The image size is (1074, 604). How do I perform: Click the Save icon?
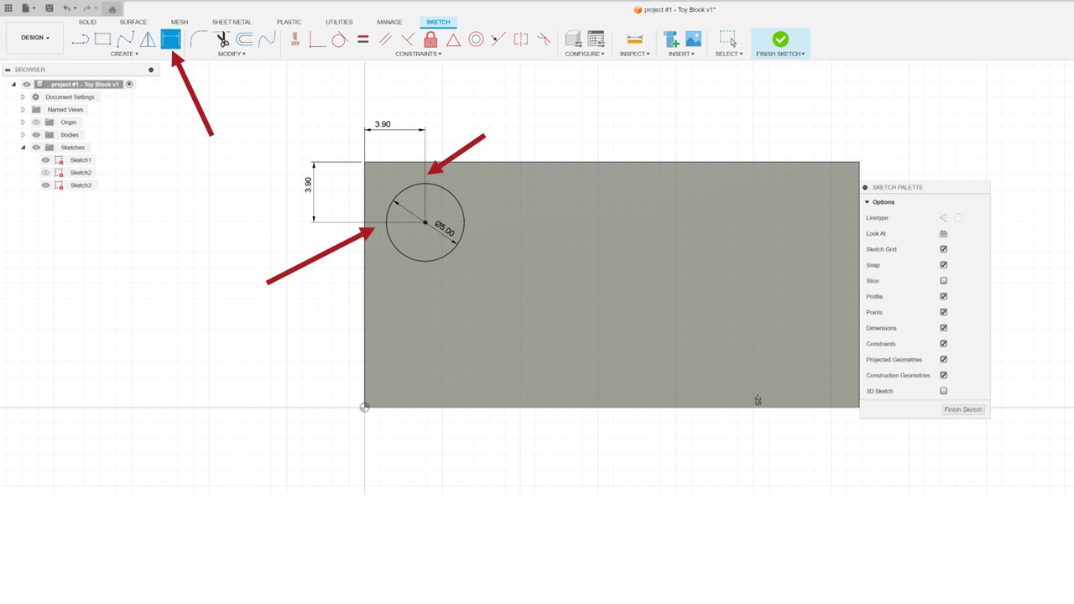[50, 8]
